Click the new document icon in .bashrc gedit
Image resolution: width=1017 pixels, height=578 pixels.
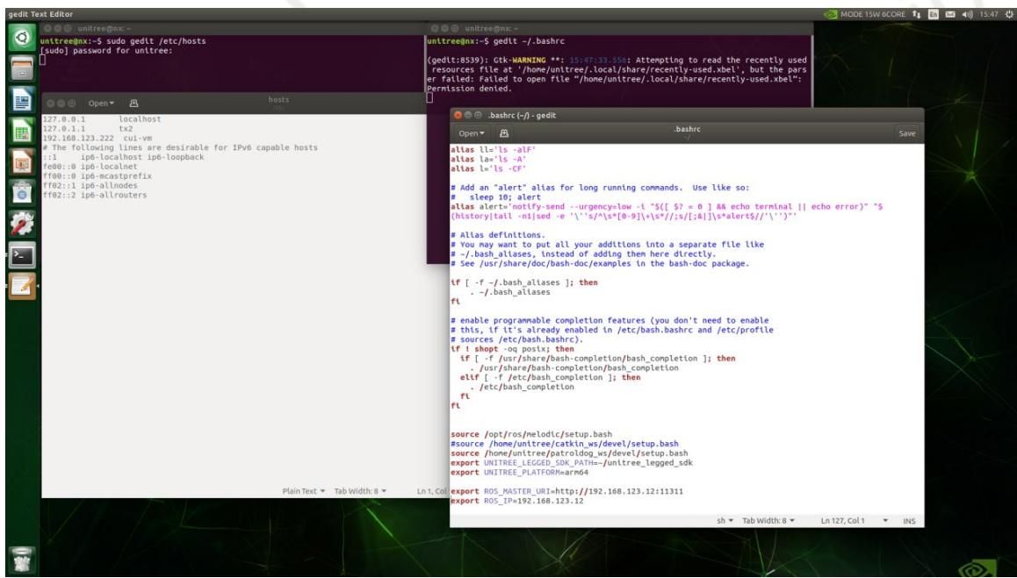[504, 133]
